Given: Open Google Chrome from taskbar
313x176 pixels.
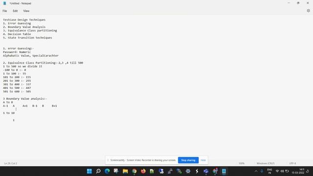Looking at the screenshot, I should (134, 171).
